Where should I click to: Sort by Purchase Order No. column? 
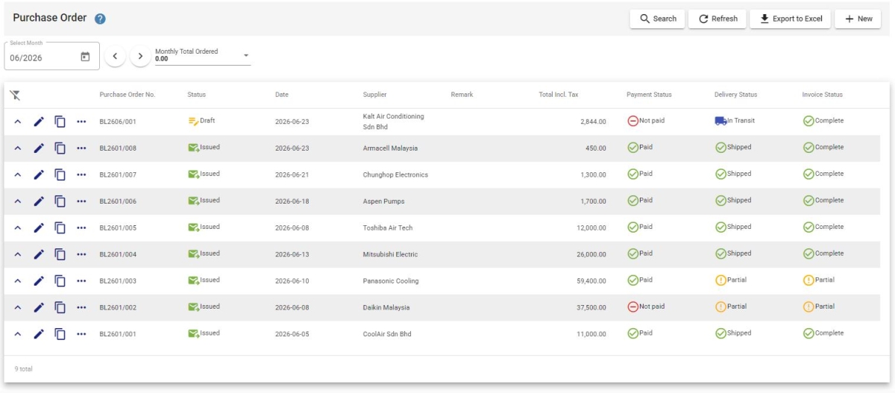(128, 95)
